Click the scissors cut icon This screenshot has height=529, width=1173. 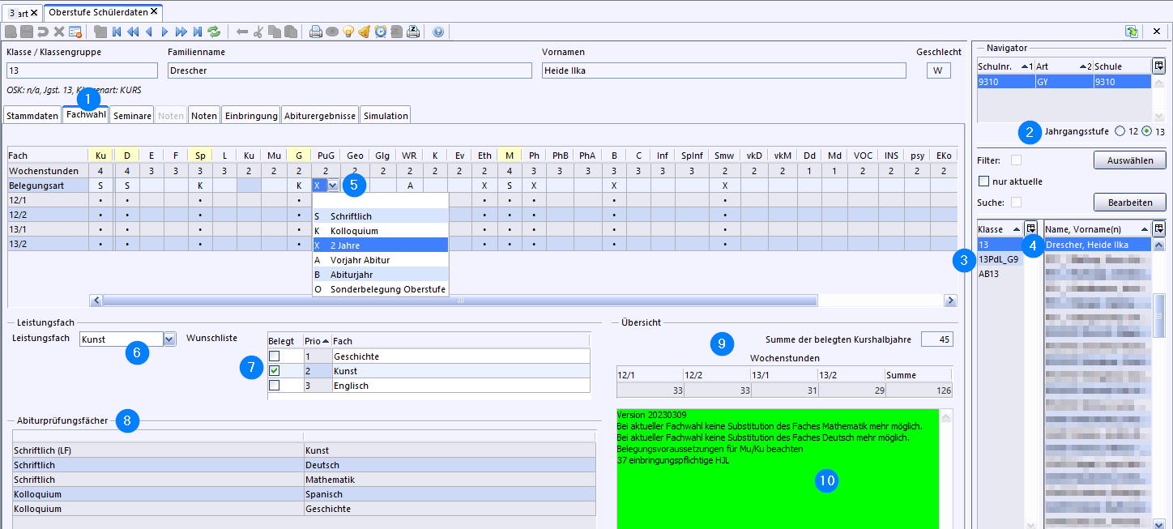point(258,32)
